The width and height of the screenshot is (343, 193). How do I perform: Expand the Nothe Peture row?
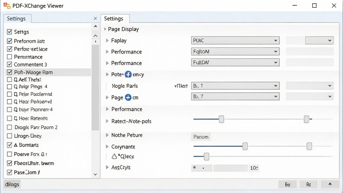point(107,135)
